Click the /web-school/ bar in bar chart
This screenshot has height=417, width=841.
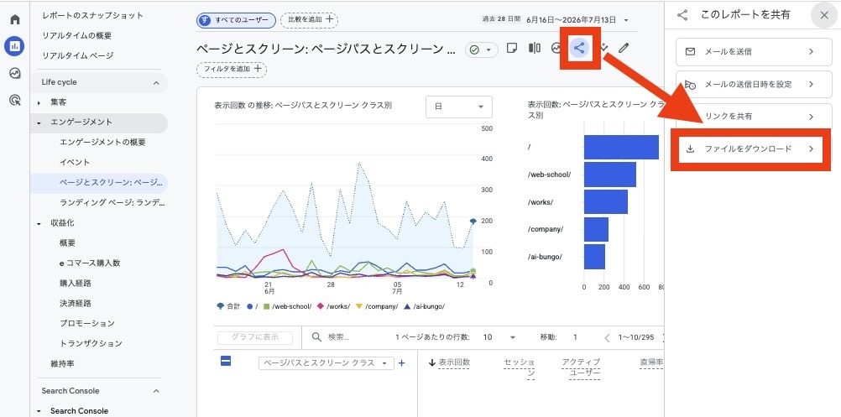pos(610,175)
